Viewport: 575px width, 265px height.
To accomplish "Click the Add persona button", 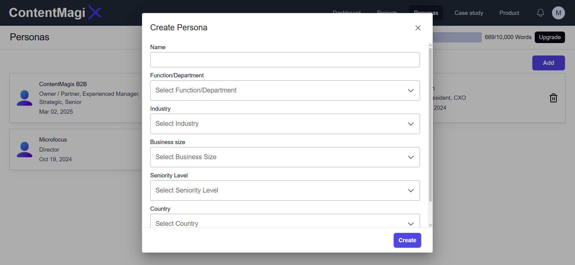I will tap(548, 63).
